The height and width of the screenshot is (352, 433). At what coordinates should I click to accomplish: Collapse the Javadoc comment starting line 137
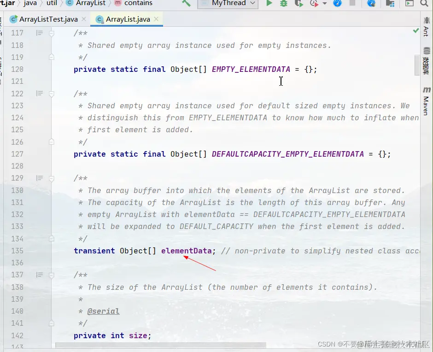coord(52,276)
